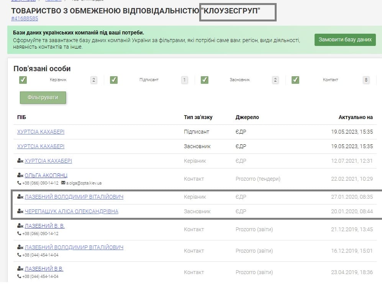Disable the Контакт filter checkbox
Screen dimensions: 382x294
(295, 80)
